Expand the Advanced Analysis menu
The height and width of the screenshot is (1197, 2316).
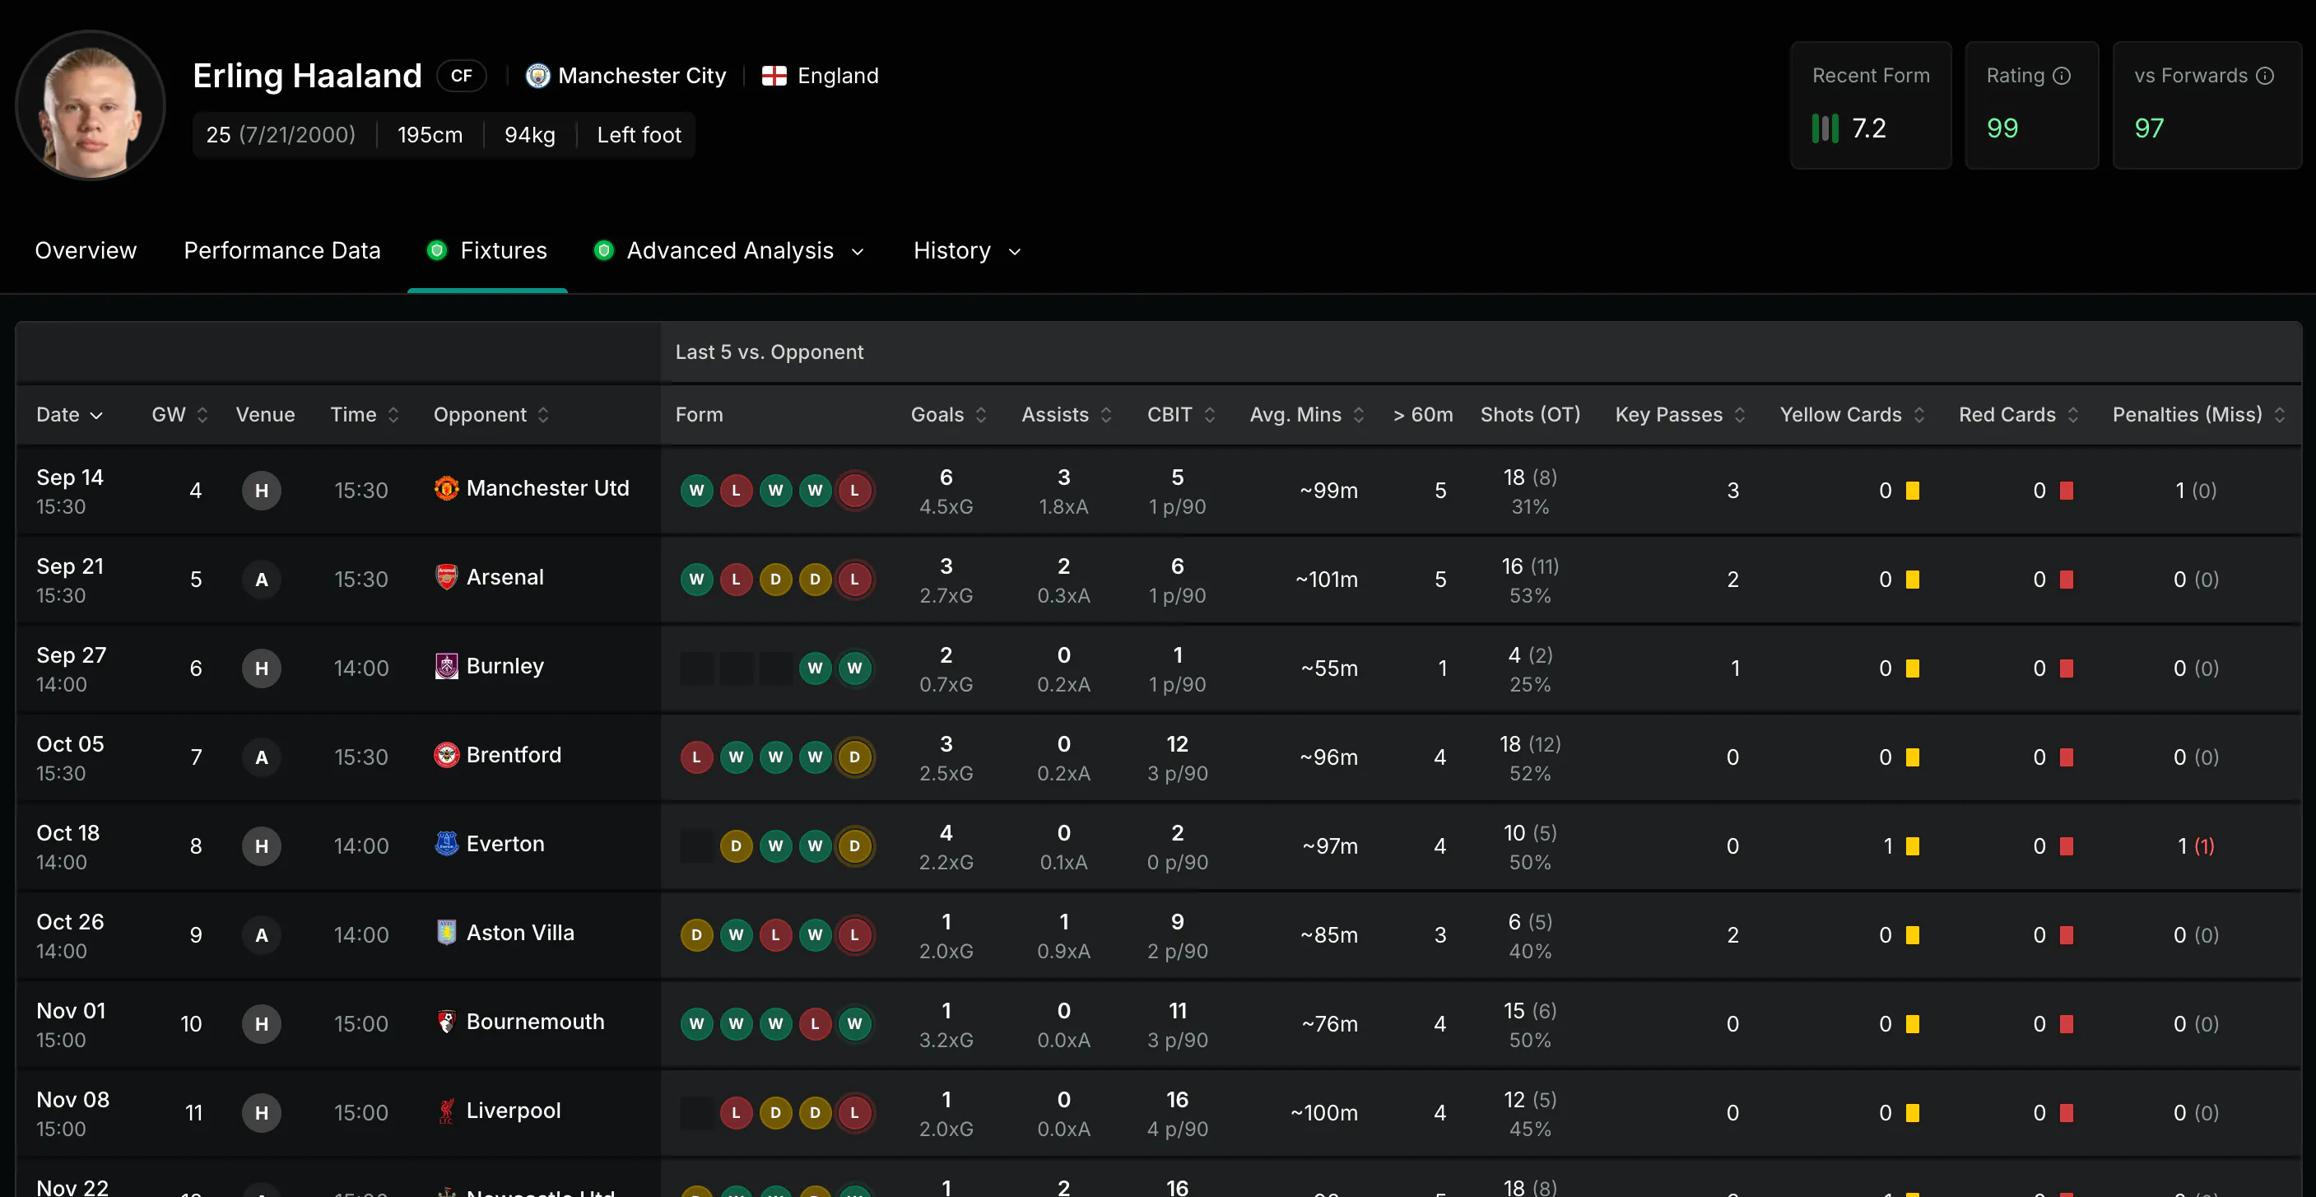point(729,250)
